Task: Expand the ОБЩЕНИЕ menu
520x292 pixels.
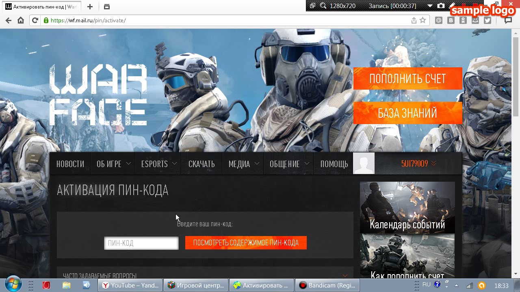Action: pos(289,164)
